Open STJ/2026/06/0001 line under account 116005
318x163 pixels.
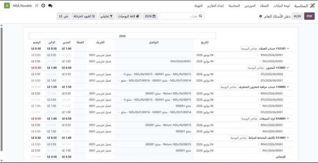click(x=272, y=112)
